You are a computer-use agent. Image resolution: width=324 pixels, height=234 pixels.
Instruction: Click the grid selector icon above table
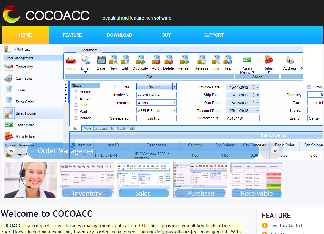click(73, 145)
